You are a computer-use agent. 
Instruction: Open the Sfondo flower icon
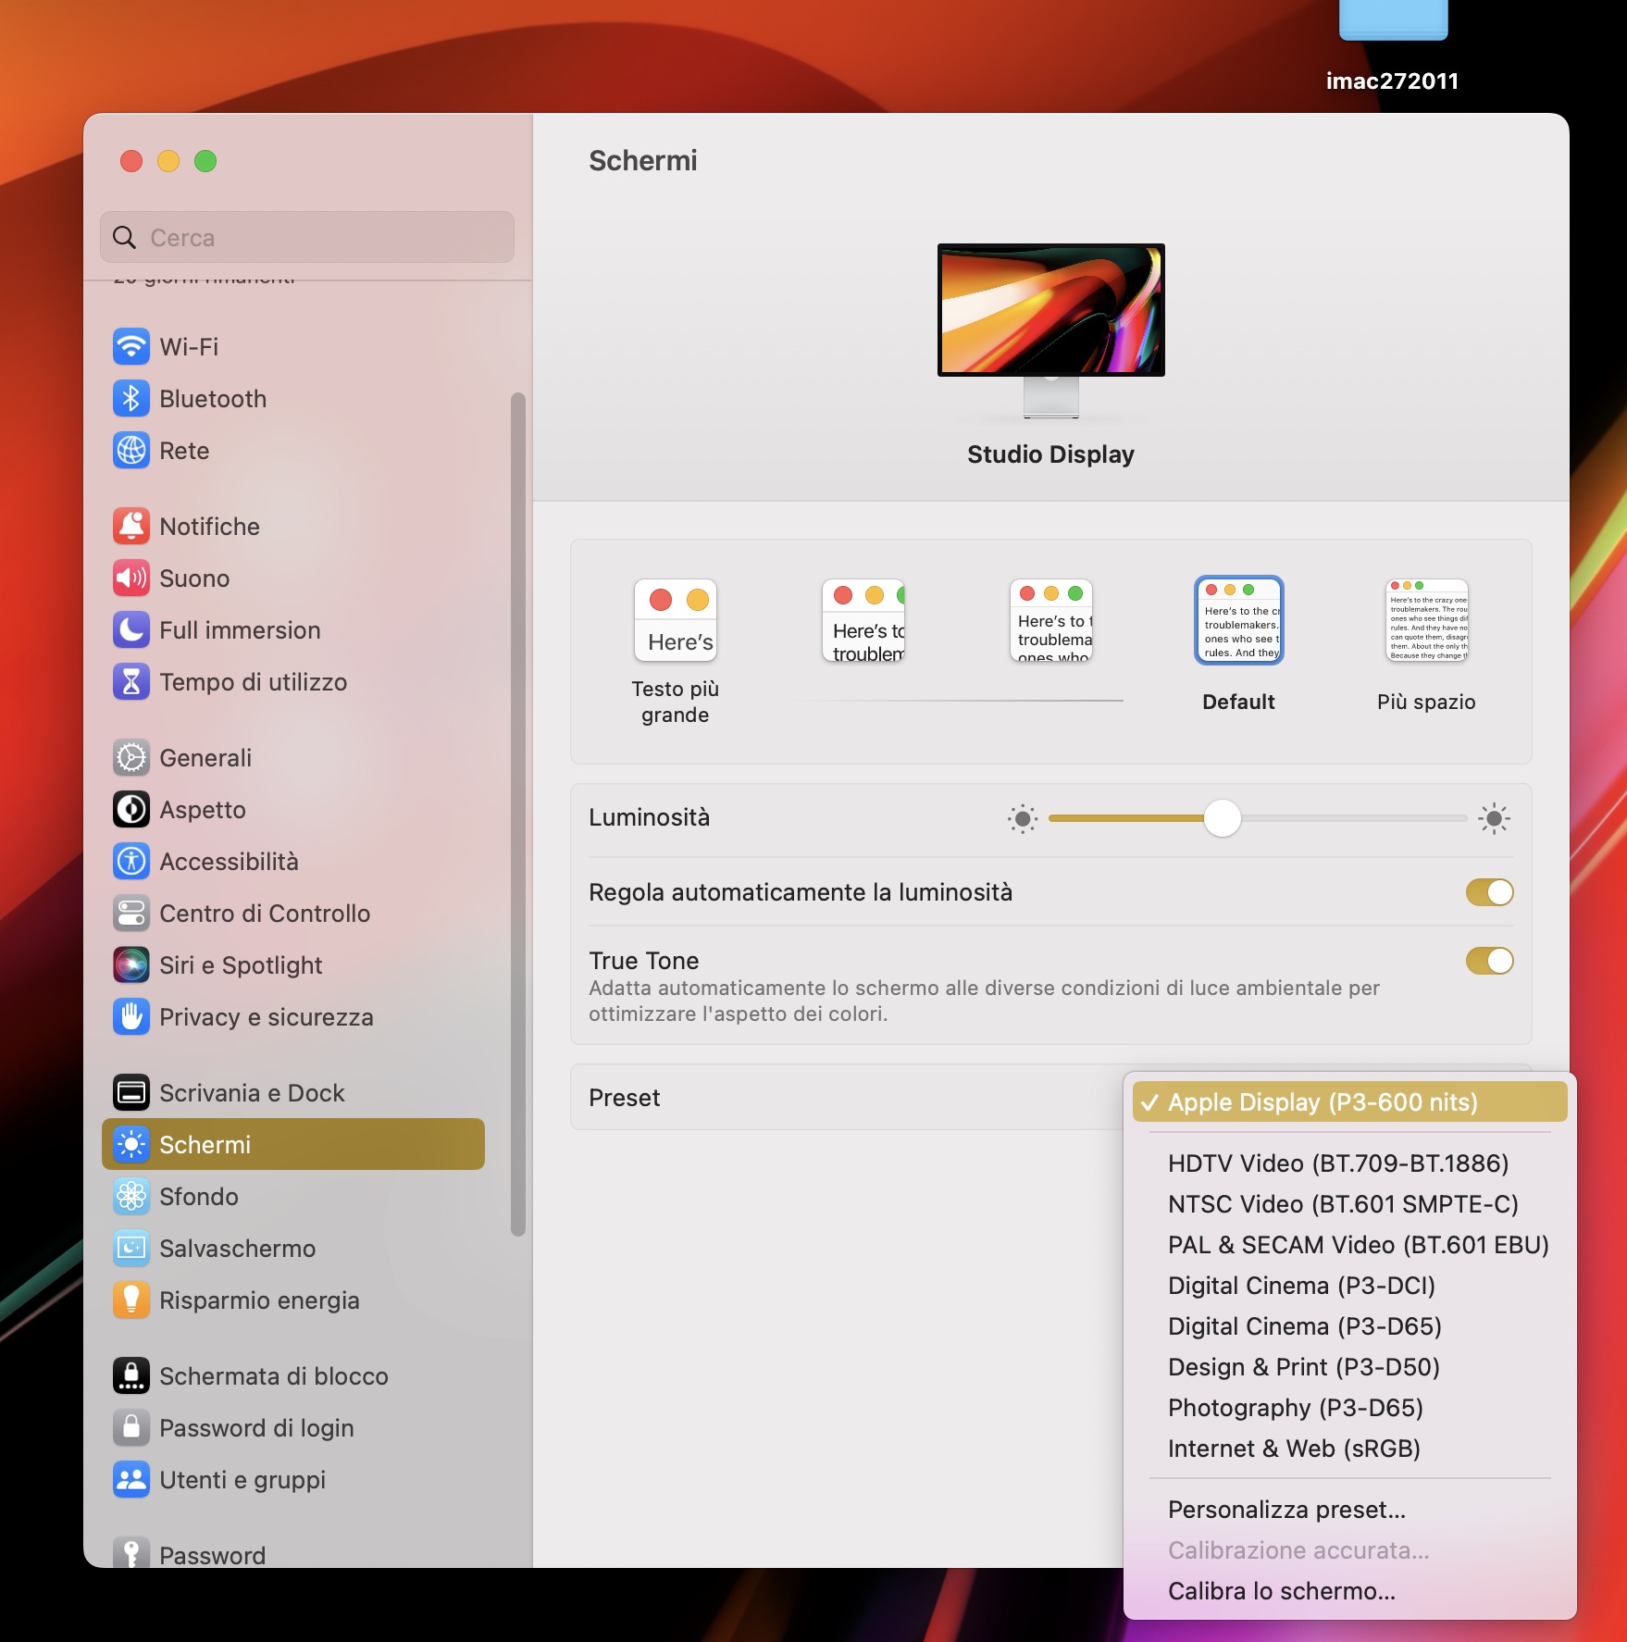(x=131, y=1197)
